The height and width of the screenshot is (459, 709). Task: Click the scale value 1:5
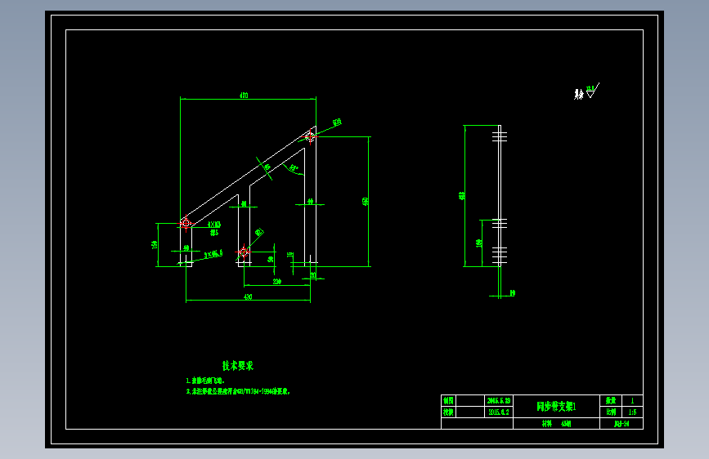tap(632, 412)
